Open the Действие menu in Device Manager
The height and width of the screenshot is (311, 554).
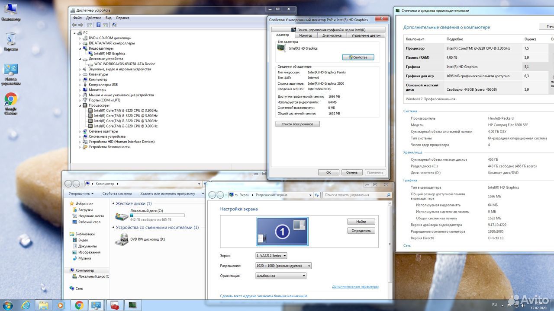click(x=93, y=18)
